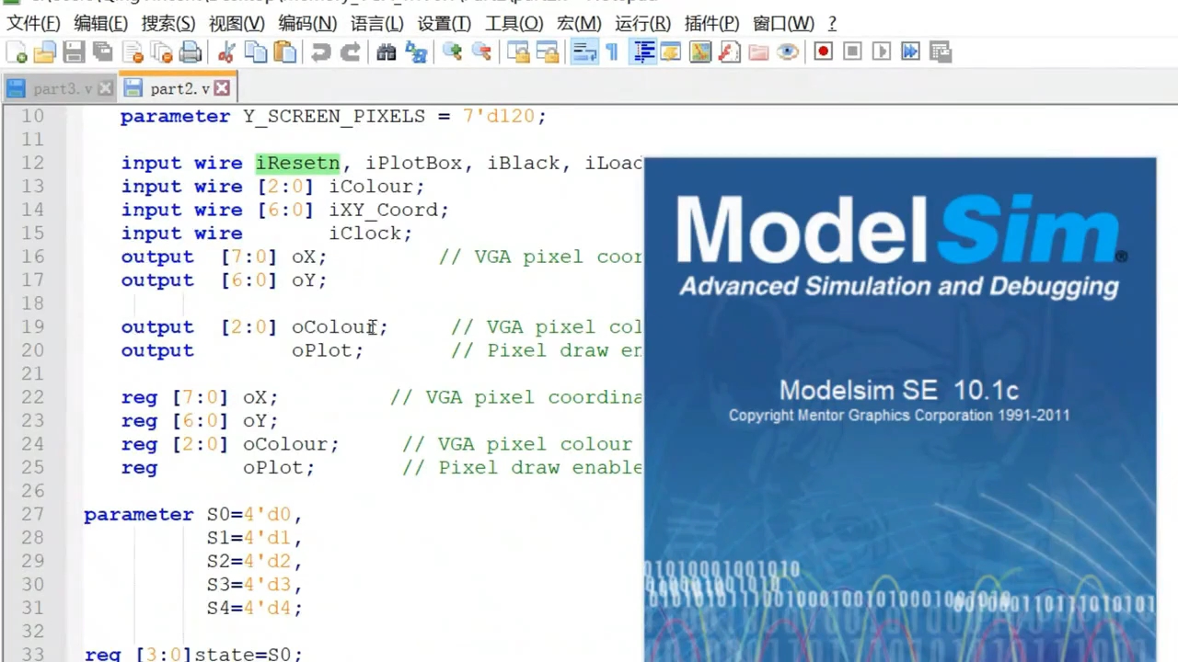This screenshot has height=662, width=1178.
Task: Click the Cut scissors icon
Action: click(226, 51)
